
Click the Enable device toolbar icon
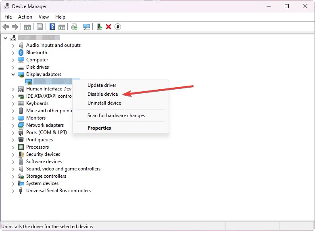[x=100, y=27]
